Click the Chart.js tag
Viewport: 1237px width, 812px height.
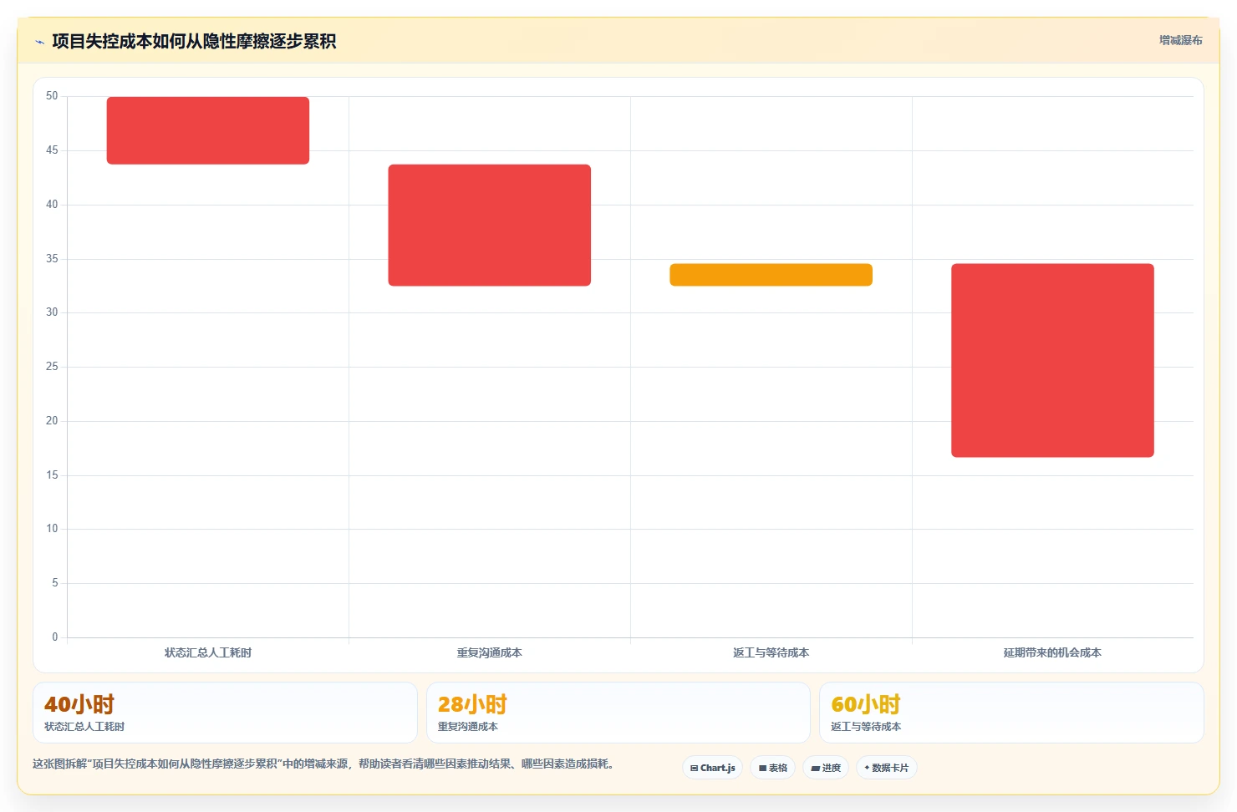713,768
